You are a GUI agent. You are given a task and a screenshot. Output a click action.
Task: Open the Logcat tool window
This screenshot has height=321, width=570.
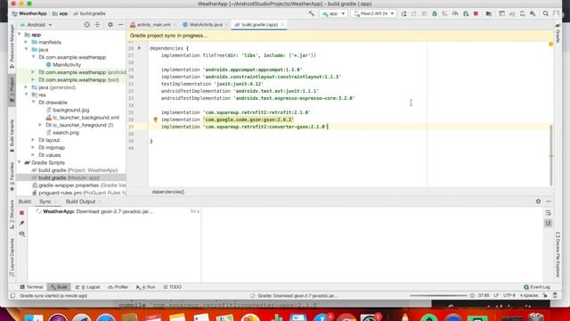pyautogui.click(x=87, y=287)
